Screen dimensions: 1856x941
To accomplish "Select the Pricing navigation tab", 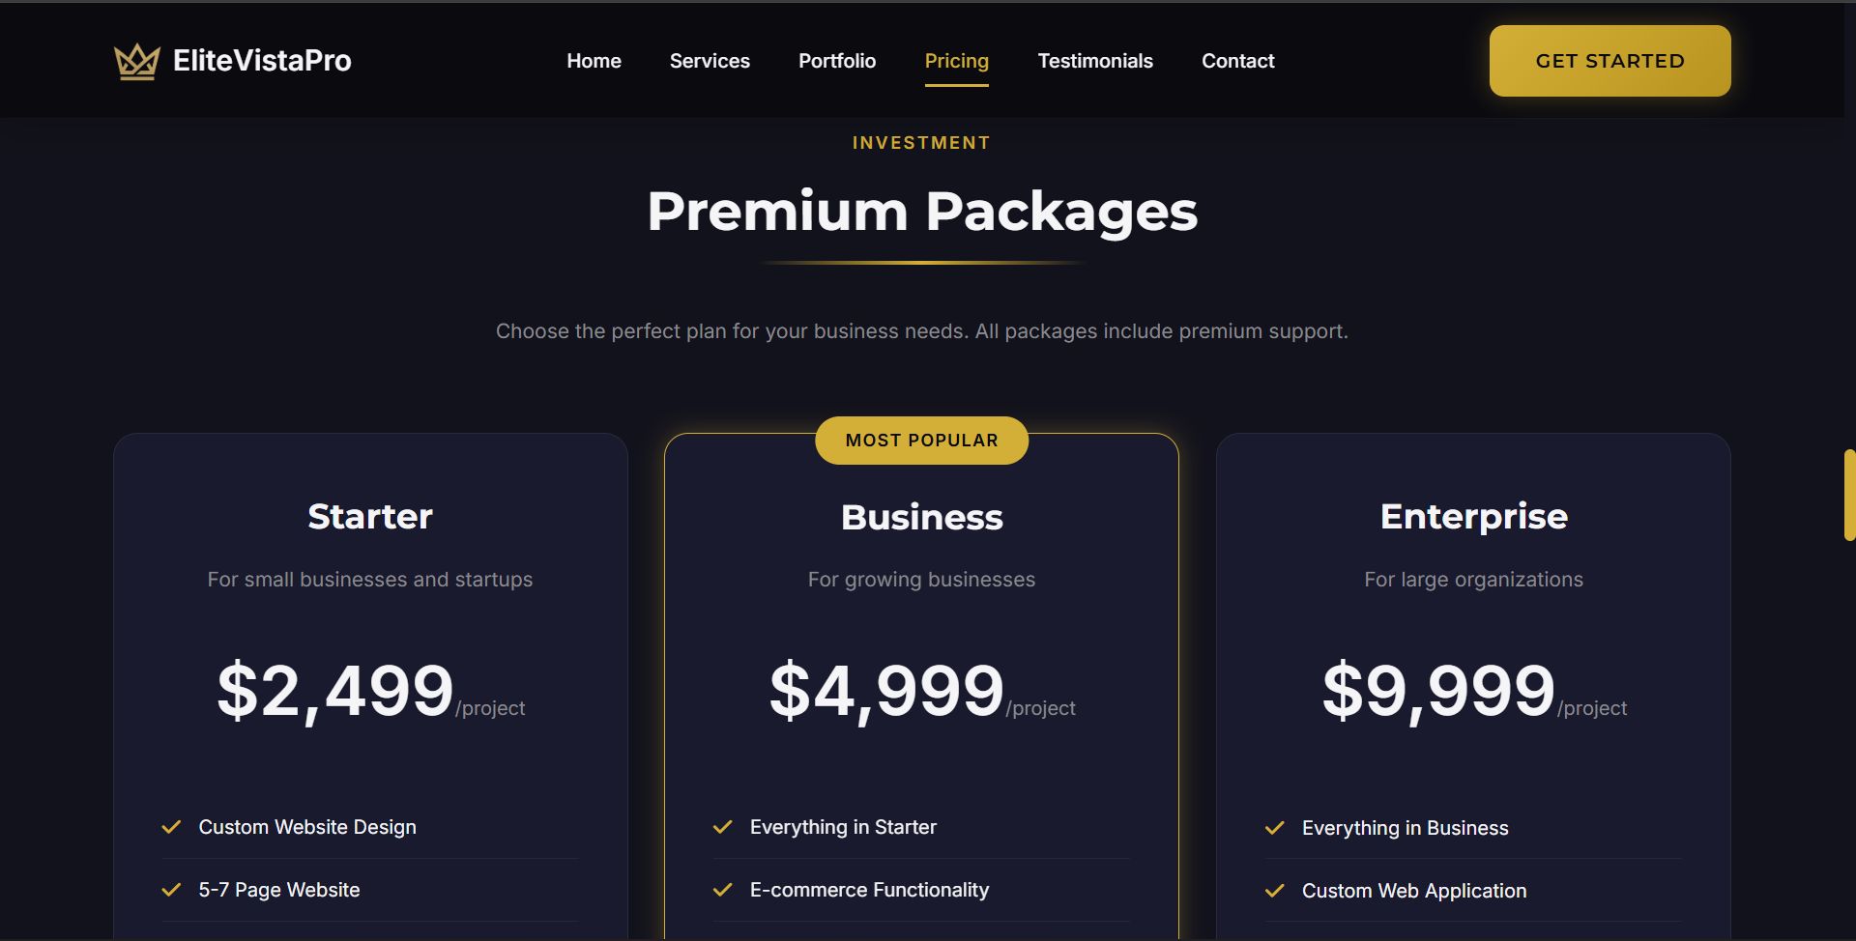I will [x=956, y=61].
